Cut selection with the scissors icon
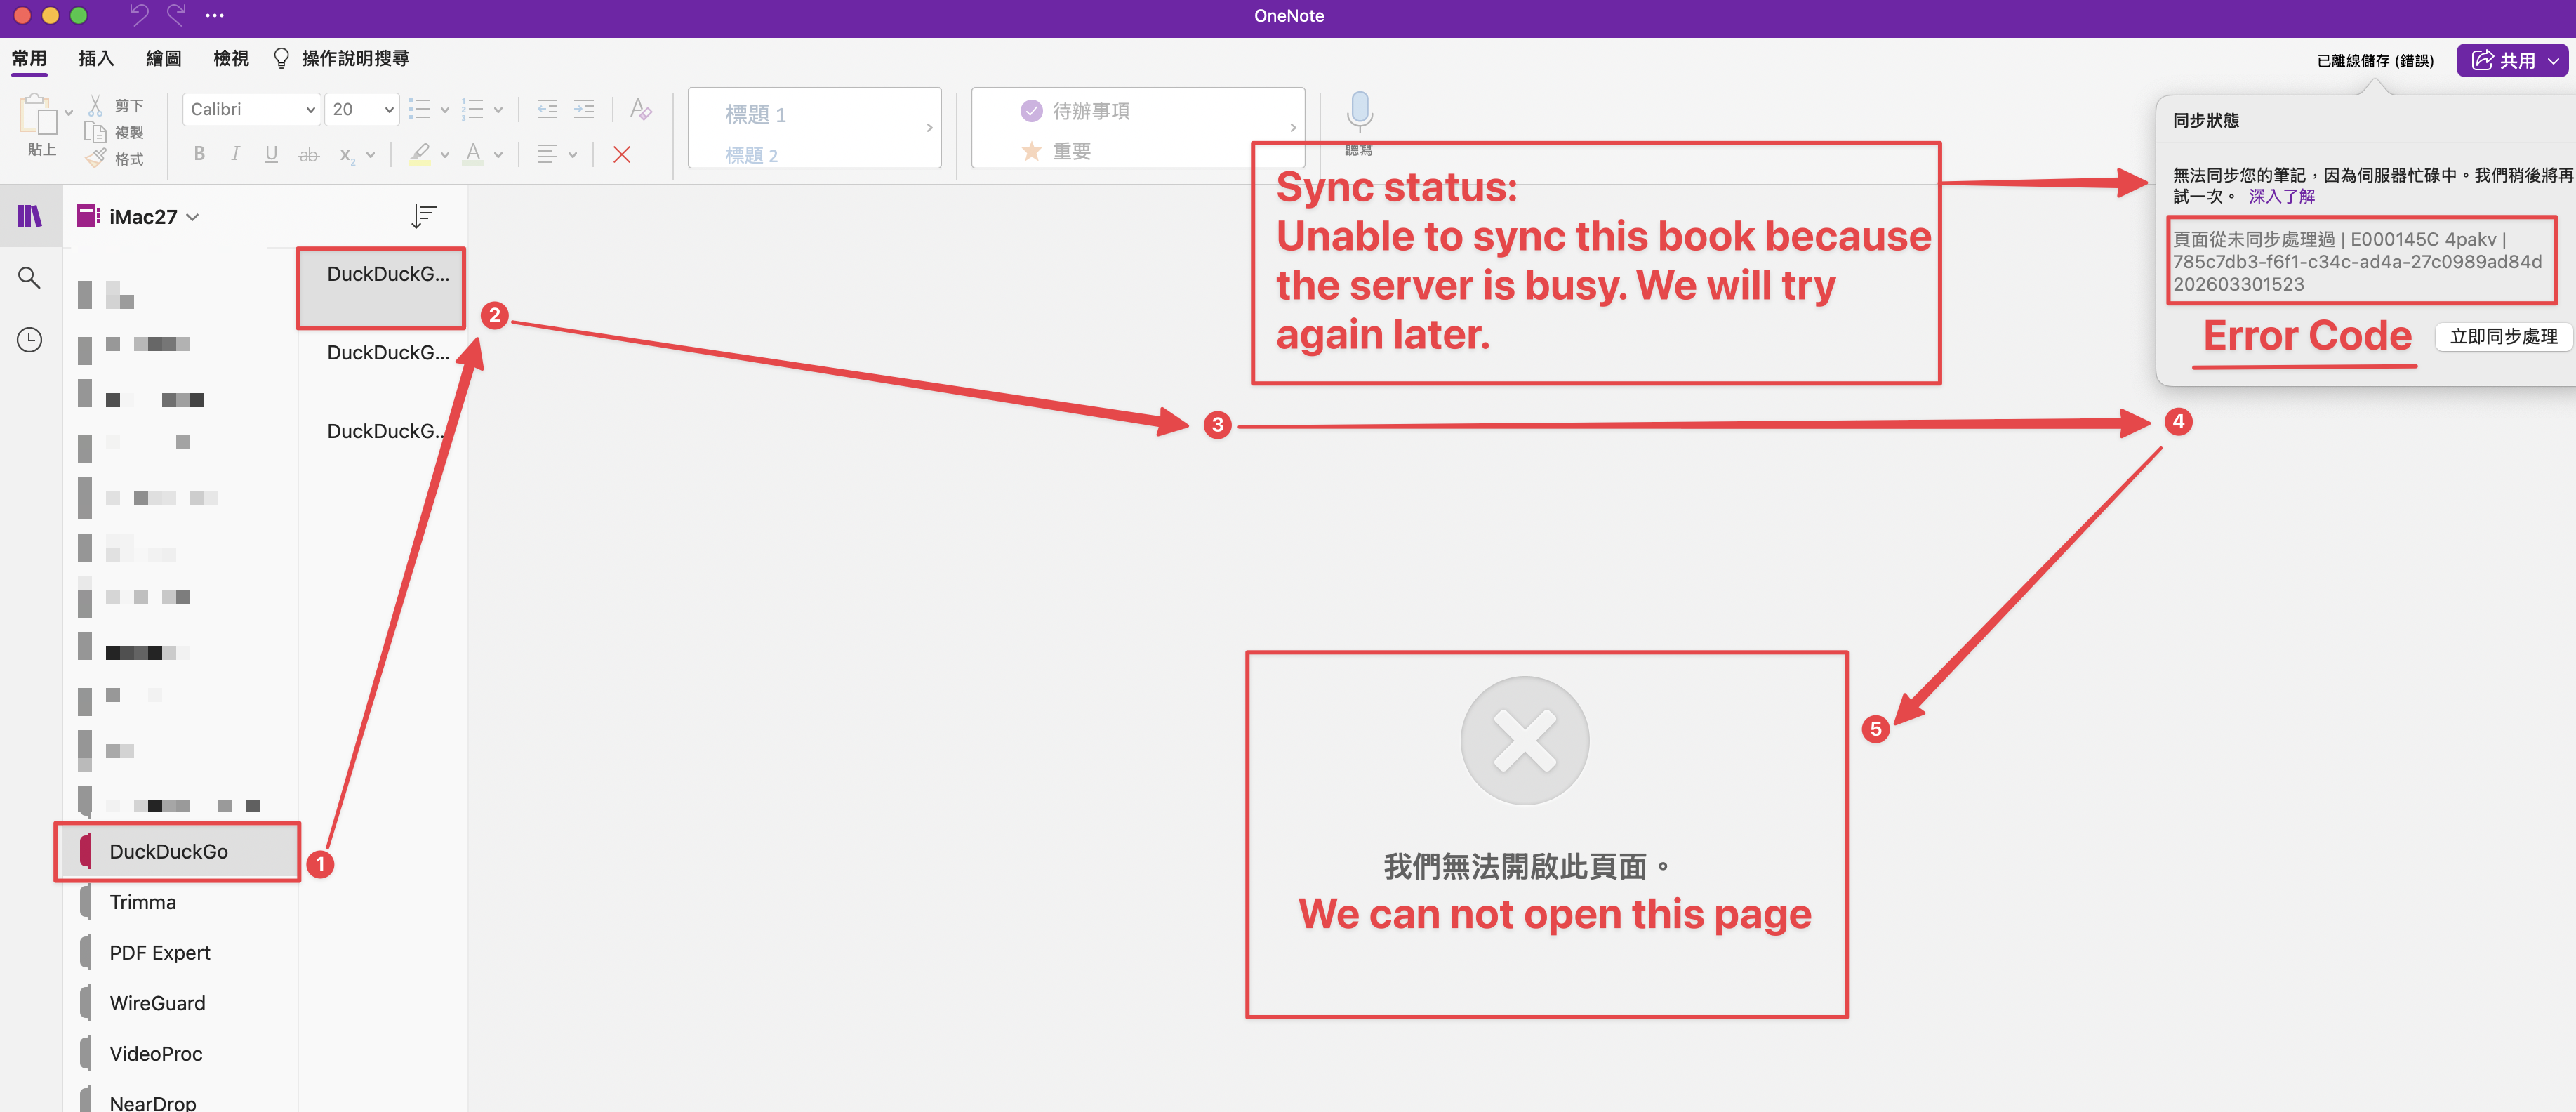The width and height of the screenshot is (2576, 1112). tap(96, 105)
